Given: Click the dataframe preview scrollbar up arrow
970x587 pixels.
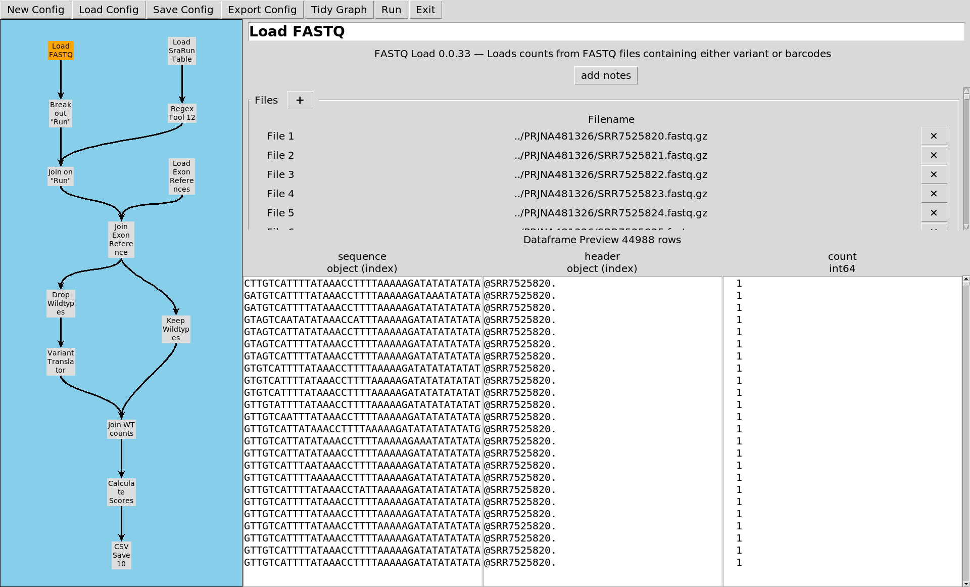Looking at the screenshot, I should pos(966,279).
